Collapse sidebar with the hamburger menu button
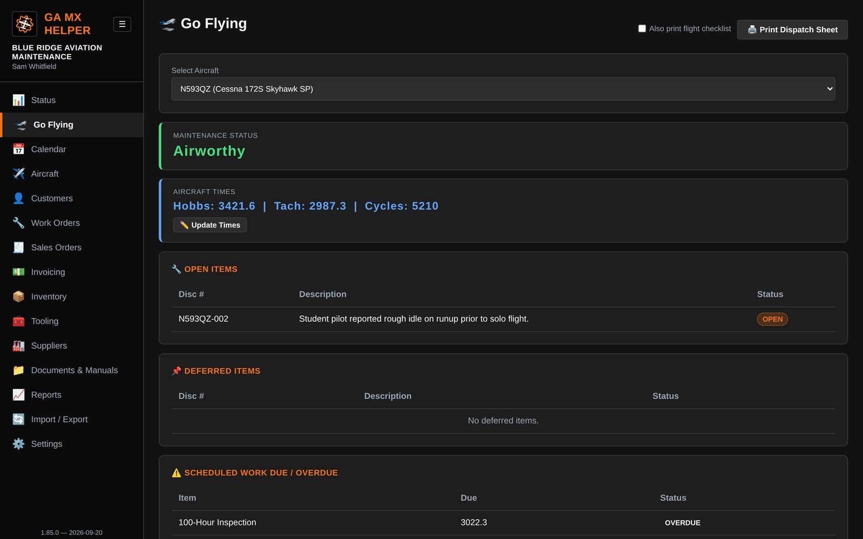The width and height of the screenshot is (863, 539). pyautogui.click(x=122, y=24)
